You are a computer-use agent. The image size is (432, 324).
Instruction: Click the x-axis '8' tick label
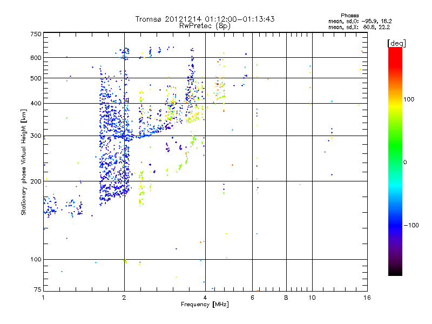coord(286,298)
